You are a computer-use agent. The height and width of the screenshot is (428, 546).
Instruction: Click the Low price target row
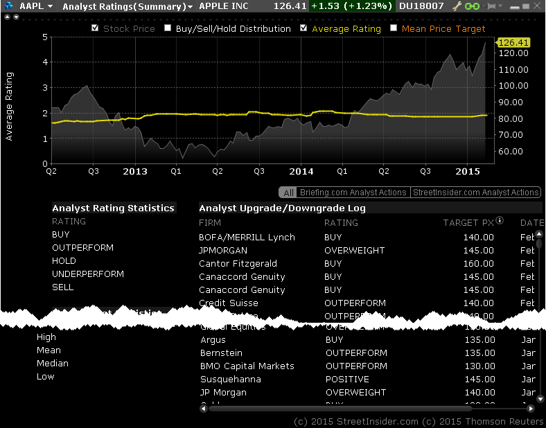tap(46, 377)
